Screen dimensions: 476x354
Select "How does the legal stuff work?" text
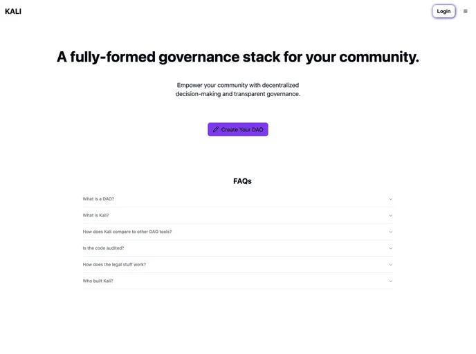coord(114,265)
